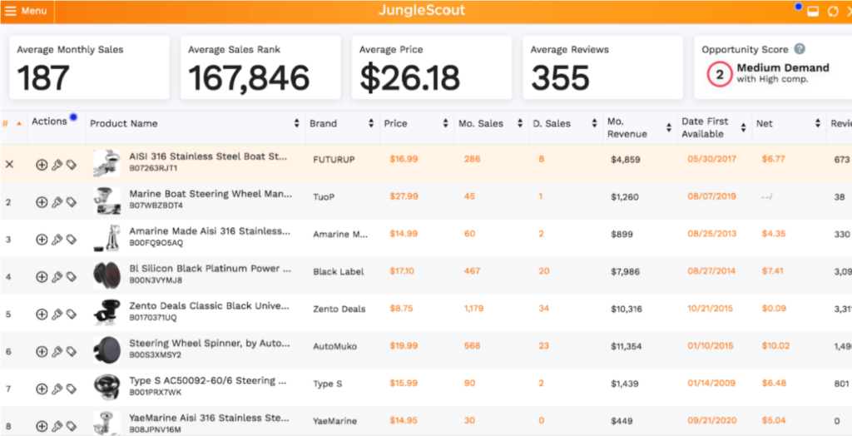This screenshot has width=852, height=436.
Task: Click the refresh icon in header
Action: [832, 12]
